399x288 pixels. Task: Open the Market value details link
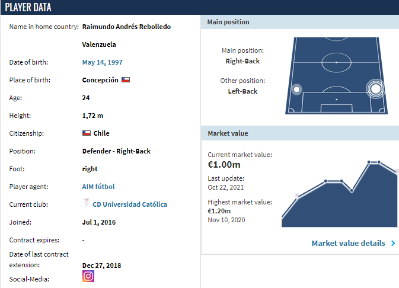click(x=349, y=243)
